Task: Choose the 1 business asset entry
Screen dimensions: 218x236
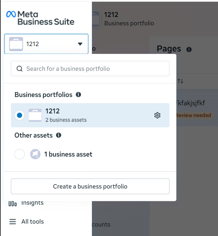Action: 90,154
